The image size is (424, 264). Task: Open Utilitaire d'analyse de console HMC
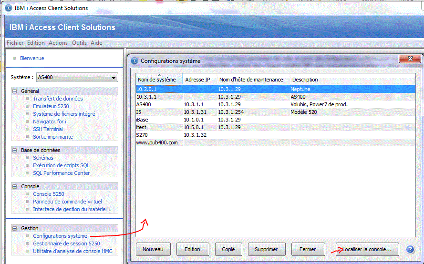click(x=72, y=251)
